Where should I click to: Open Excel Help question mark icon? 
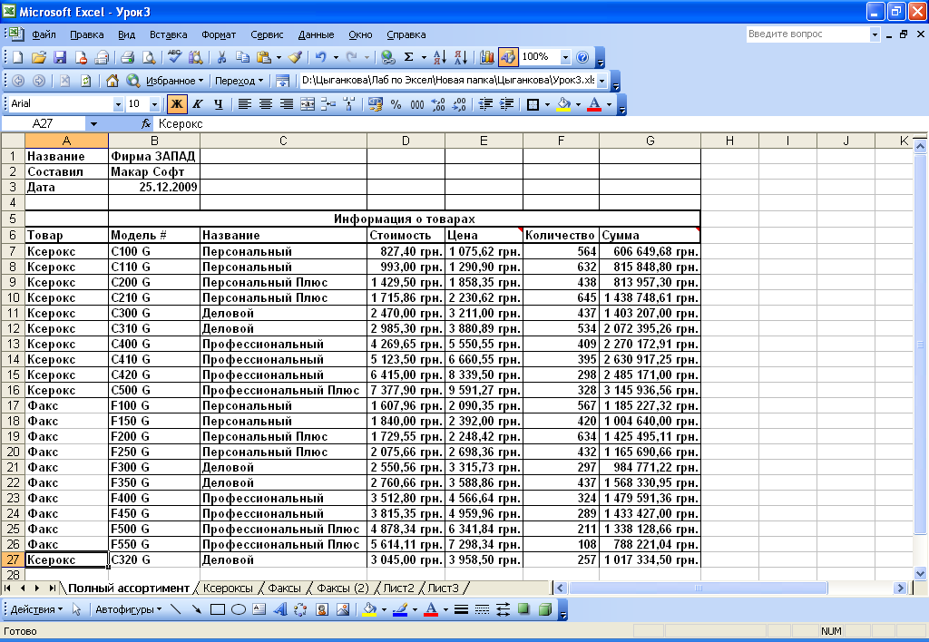(x=582, y=57)
